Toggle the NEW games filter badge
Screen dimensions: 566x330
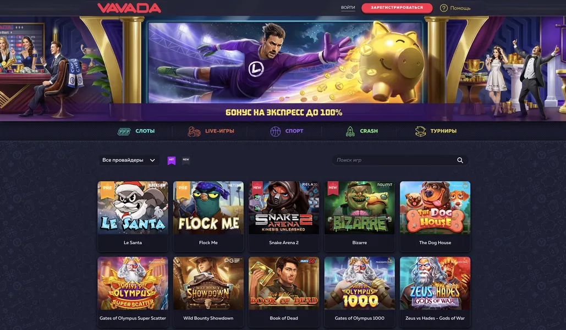point(185,160)
